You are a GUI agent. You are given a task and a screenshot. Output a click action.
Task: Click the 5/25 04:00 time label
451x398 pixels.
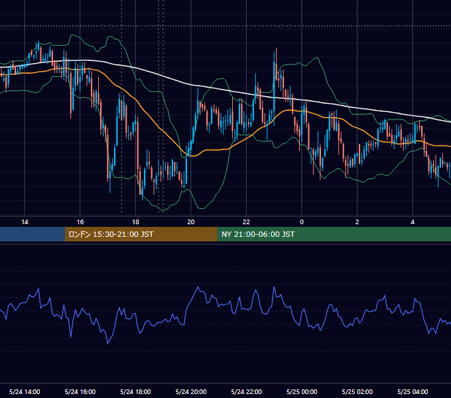413,391
